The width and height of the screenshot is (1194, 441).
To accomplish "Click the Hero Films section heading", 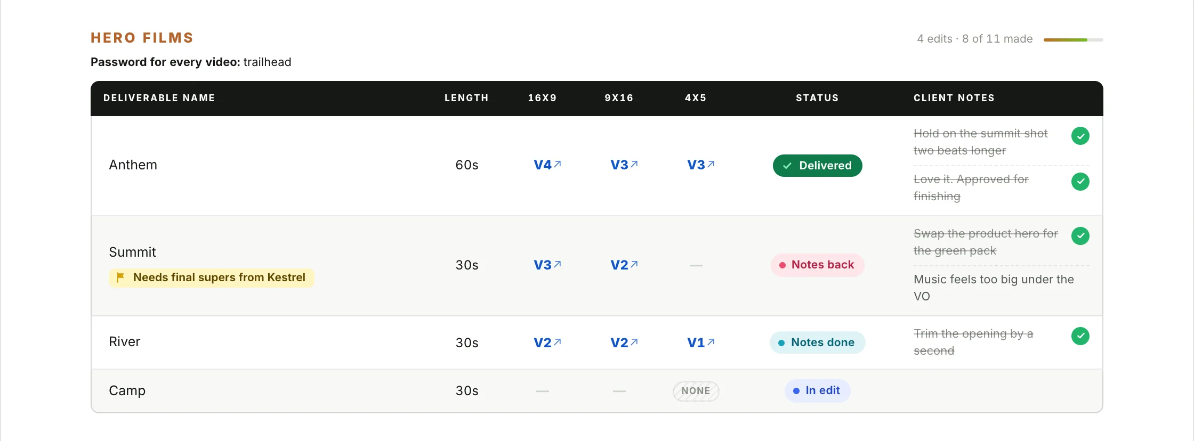I will pos(142,38).
